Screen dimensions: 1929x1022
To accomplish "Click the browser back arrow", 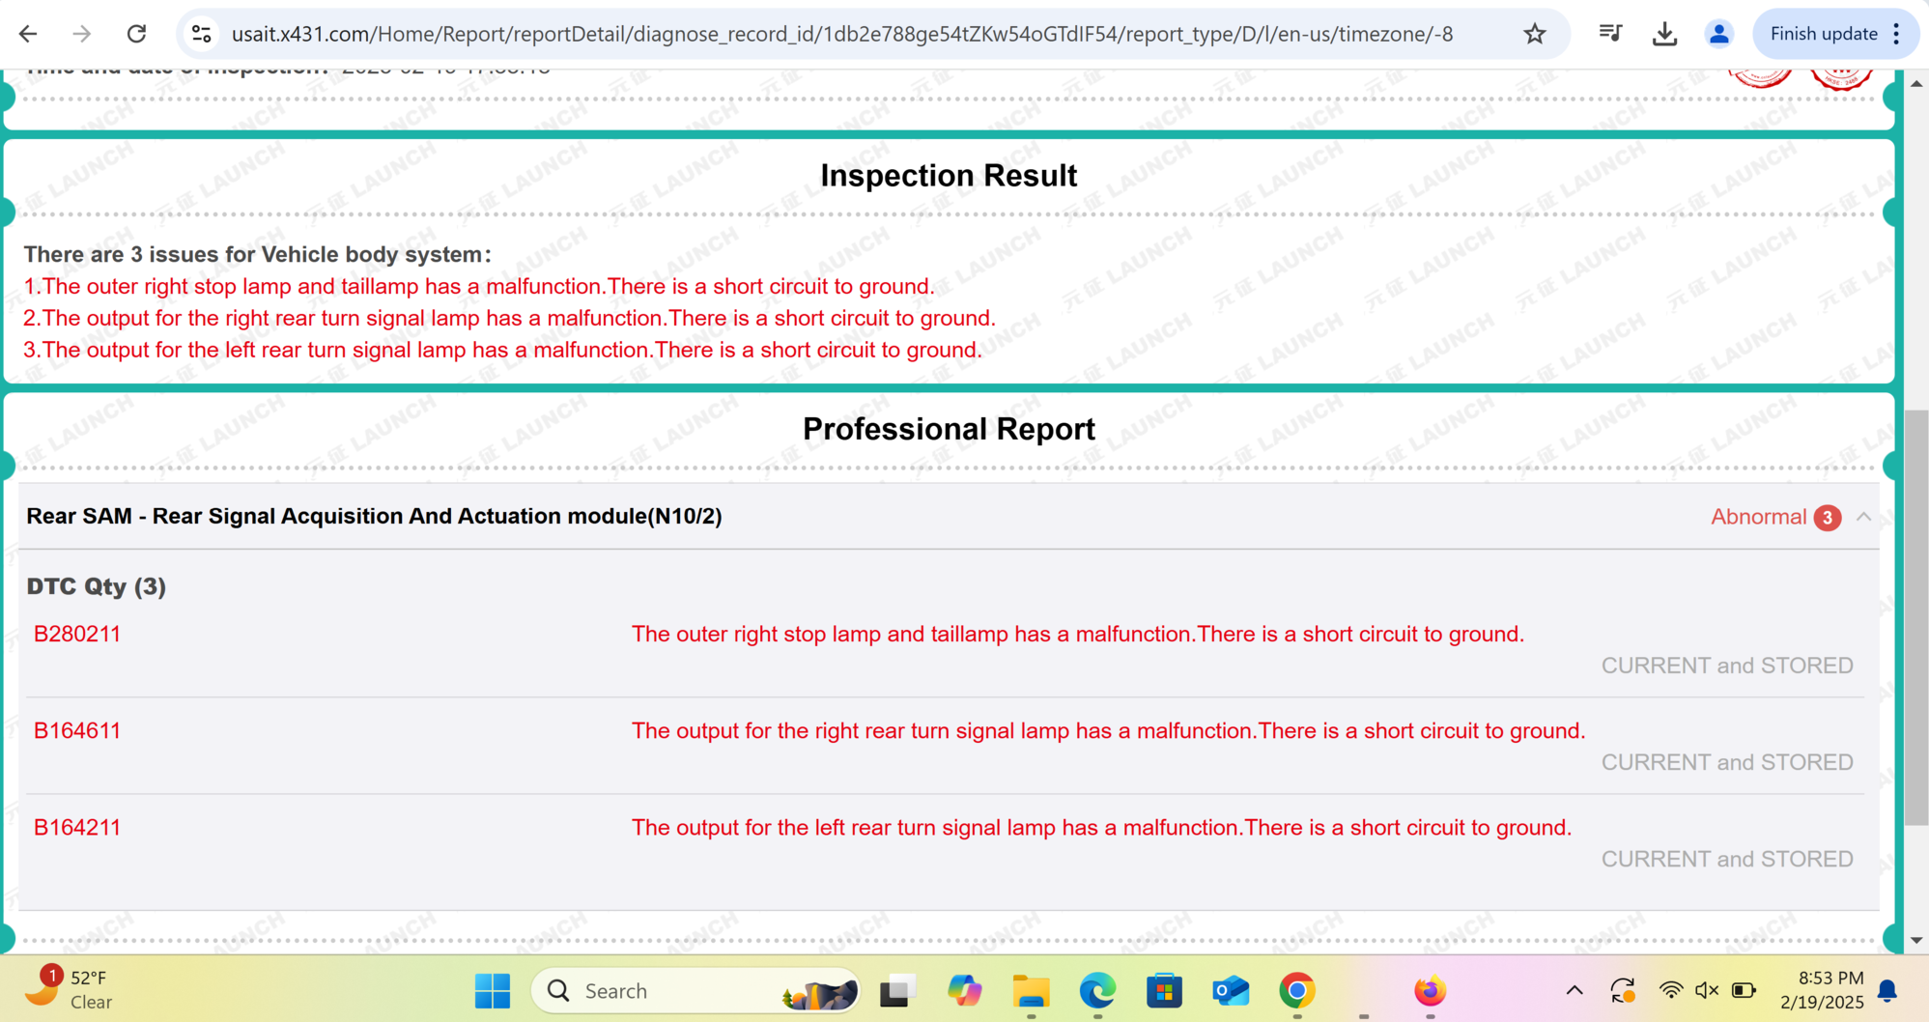I will (28, 34).
